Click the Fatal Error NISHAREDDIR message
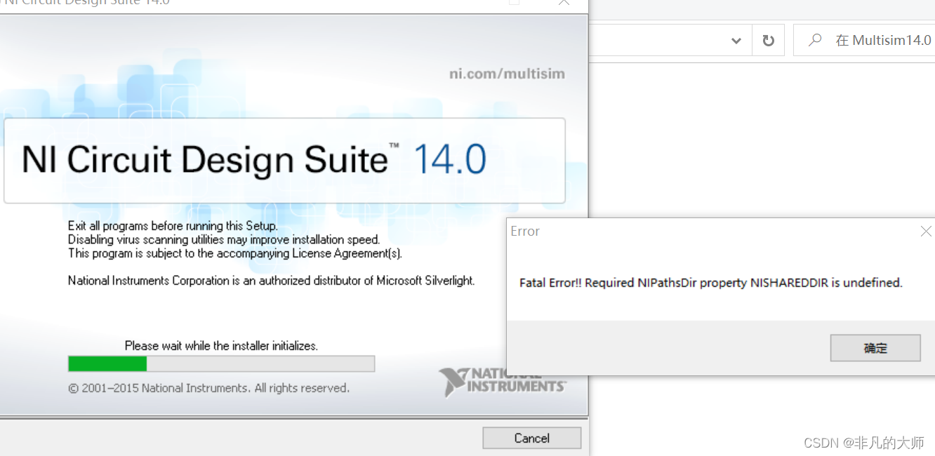The width and height of the screenshot is (935, 456). tap(710, 283)
